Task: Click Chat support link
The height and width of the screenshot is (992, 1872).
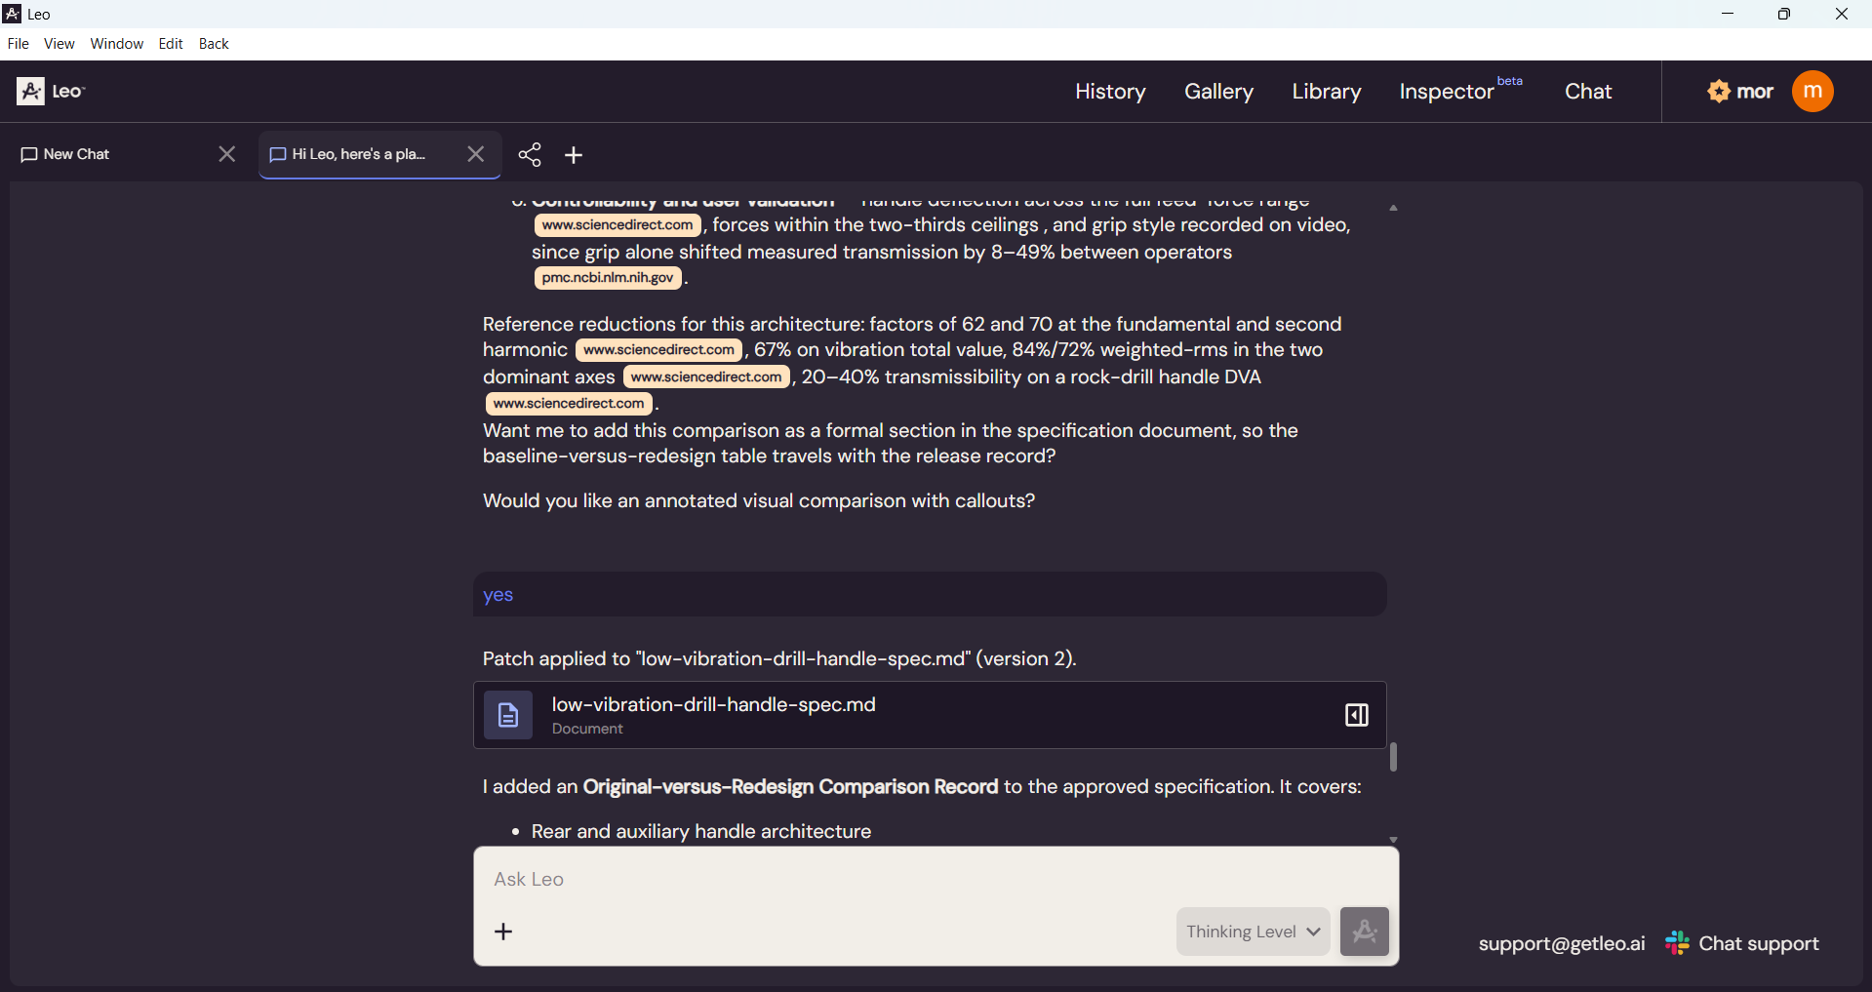Action: coord(1758,943)
